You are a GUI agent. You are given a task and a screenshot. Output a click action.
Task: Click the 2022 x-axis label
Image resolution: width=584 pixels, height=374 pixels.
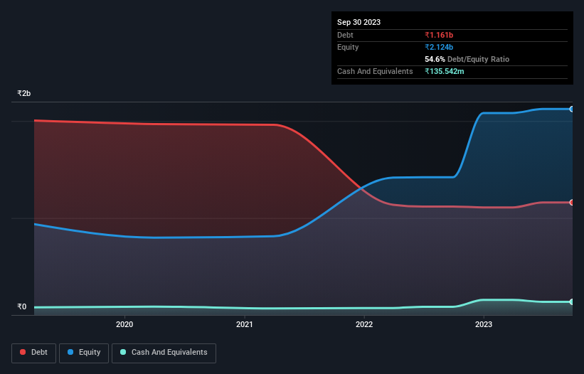[x=364, y=324]
